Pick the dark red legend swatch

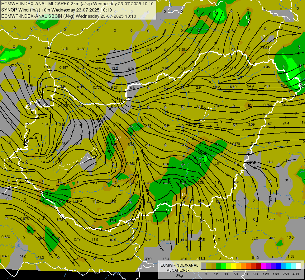pos(258,266)
